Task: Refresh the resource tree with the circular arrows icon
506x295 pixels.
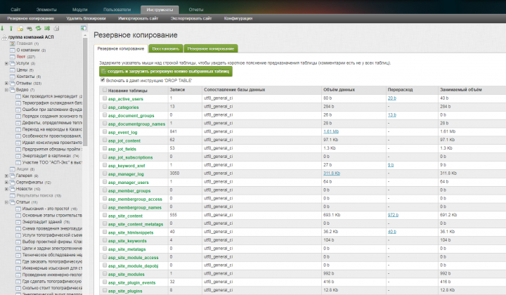Action: tap(39, 28)
